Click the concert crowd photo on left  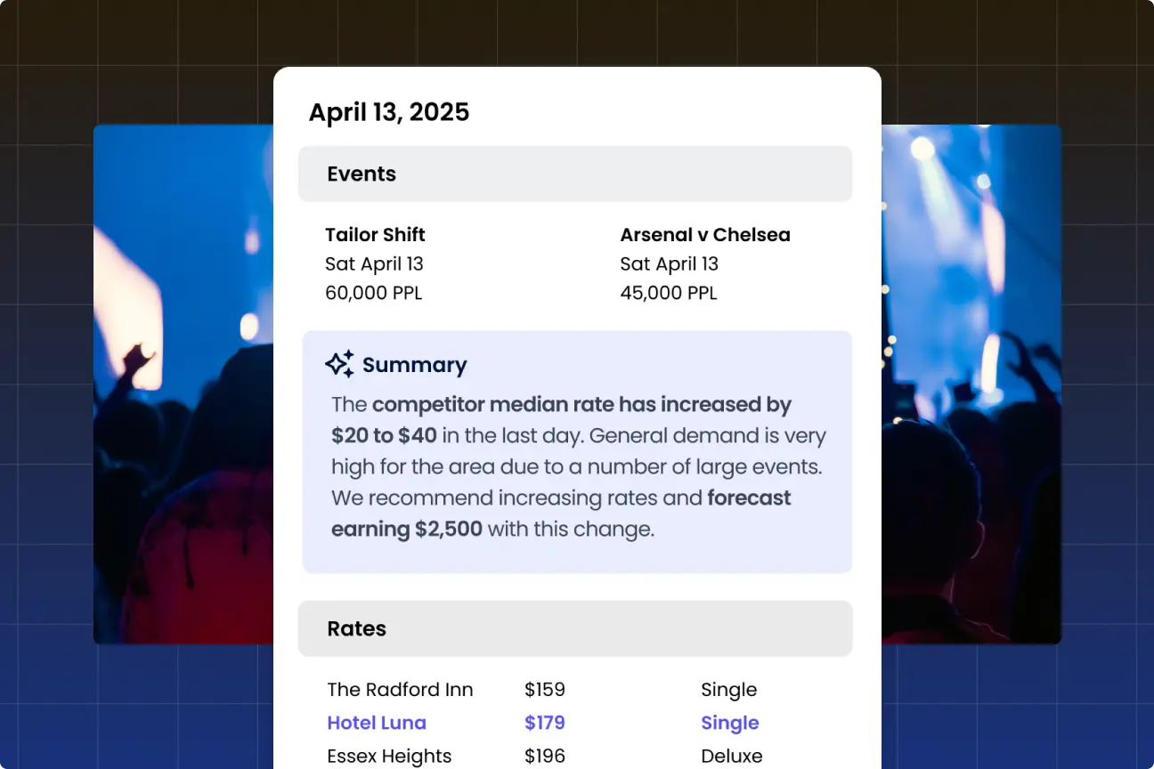(x=183, y=383)
